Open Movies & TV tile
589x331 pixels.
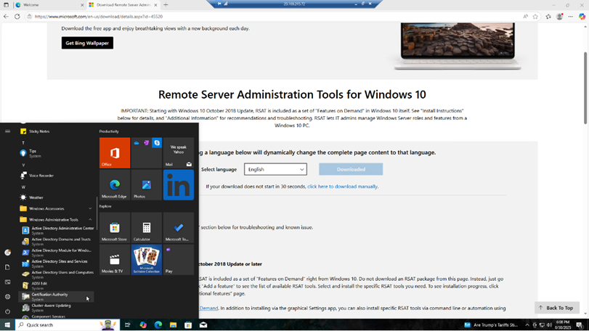coord(115,260)
